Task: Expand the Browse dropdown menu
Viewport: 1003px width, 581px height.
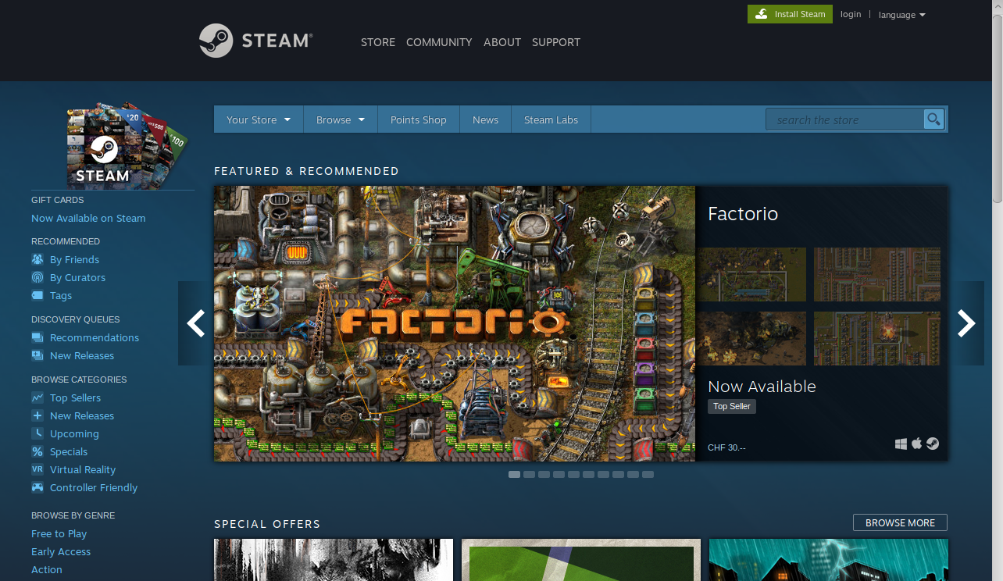Action: (x=340, y=119)
